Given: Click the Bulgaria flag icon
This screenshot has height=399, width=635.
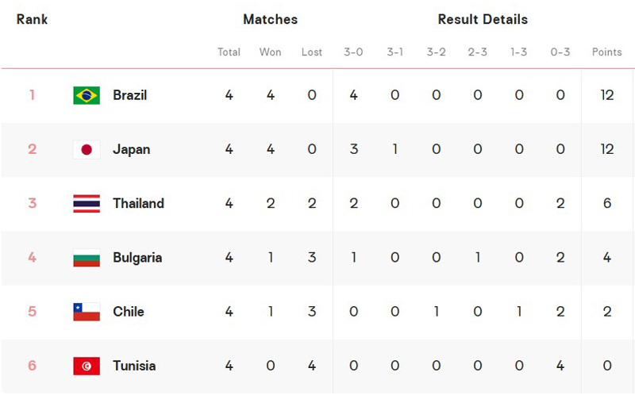Looking at the screenshot, I should pyautogui.click(x=87, y=258).
